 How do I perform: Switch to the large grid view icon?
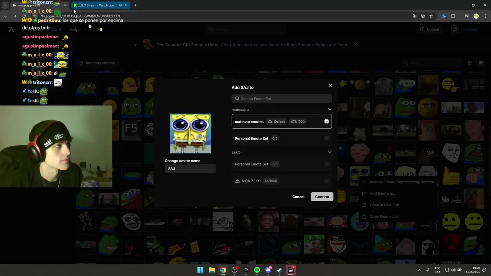[470, 63]
